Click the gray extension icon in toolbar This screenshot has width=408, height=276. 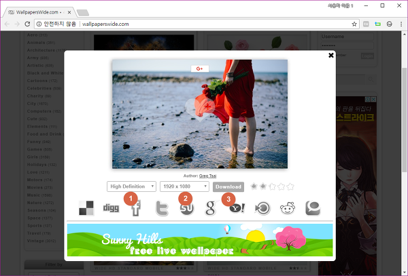pyautogui.click(x=366, y=24)
